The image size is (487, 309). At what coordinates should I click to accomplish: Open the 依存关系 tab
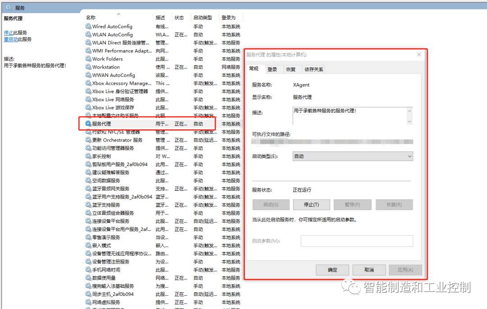313,69
